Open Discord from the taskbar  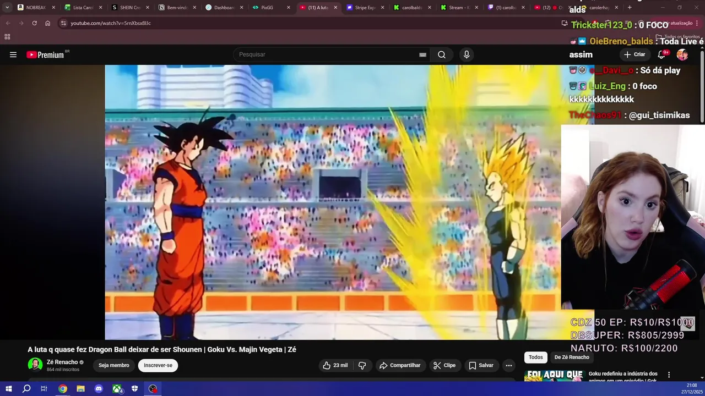(99, 389)
